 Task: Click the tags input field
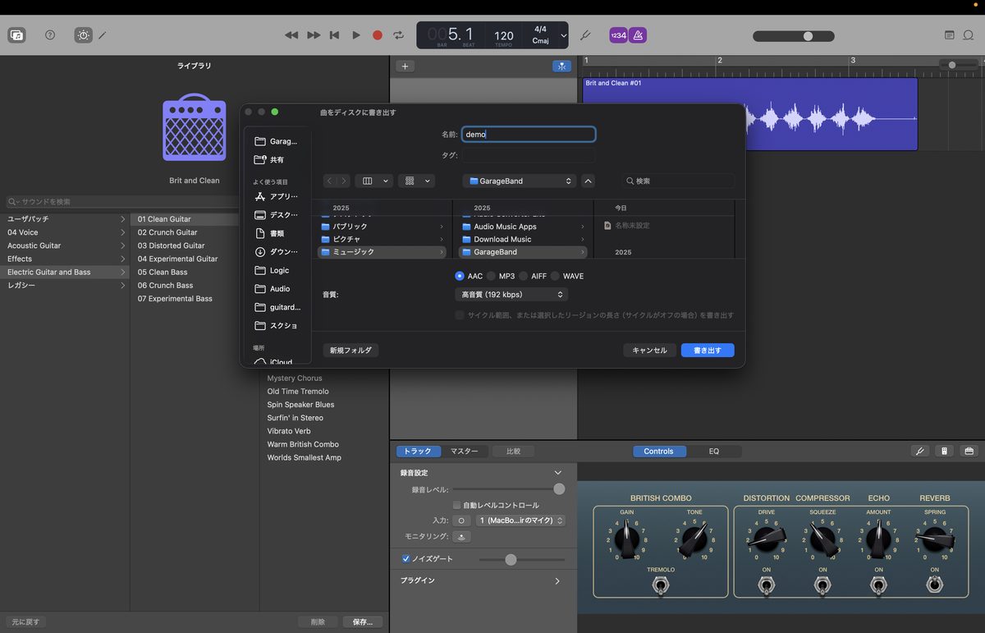528,154
